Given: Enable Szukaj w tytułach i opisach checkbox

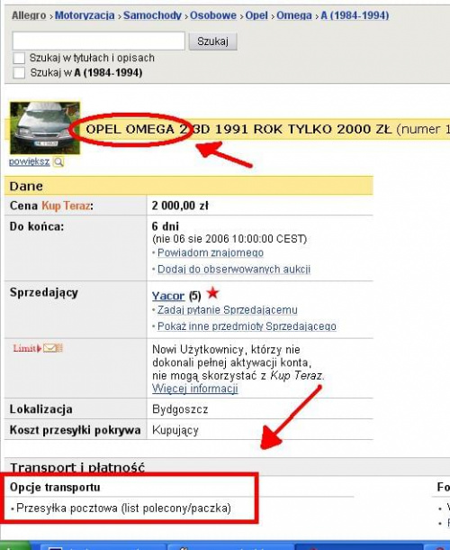Looking at the screenshot, I should tap(19, 58).
